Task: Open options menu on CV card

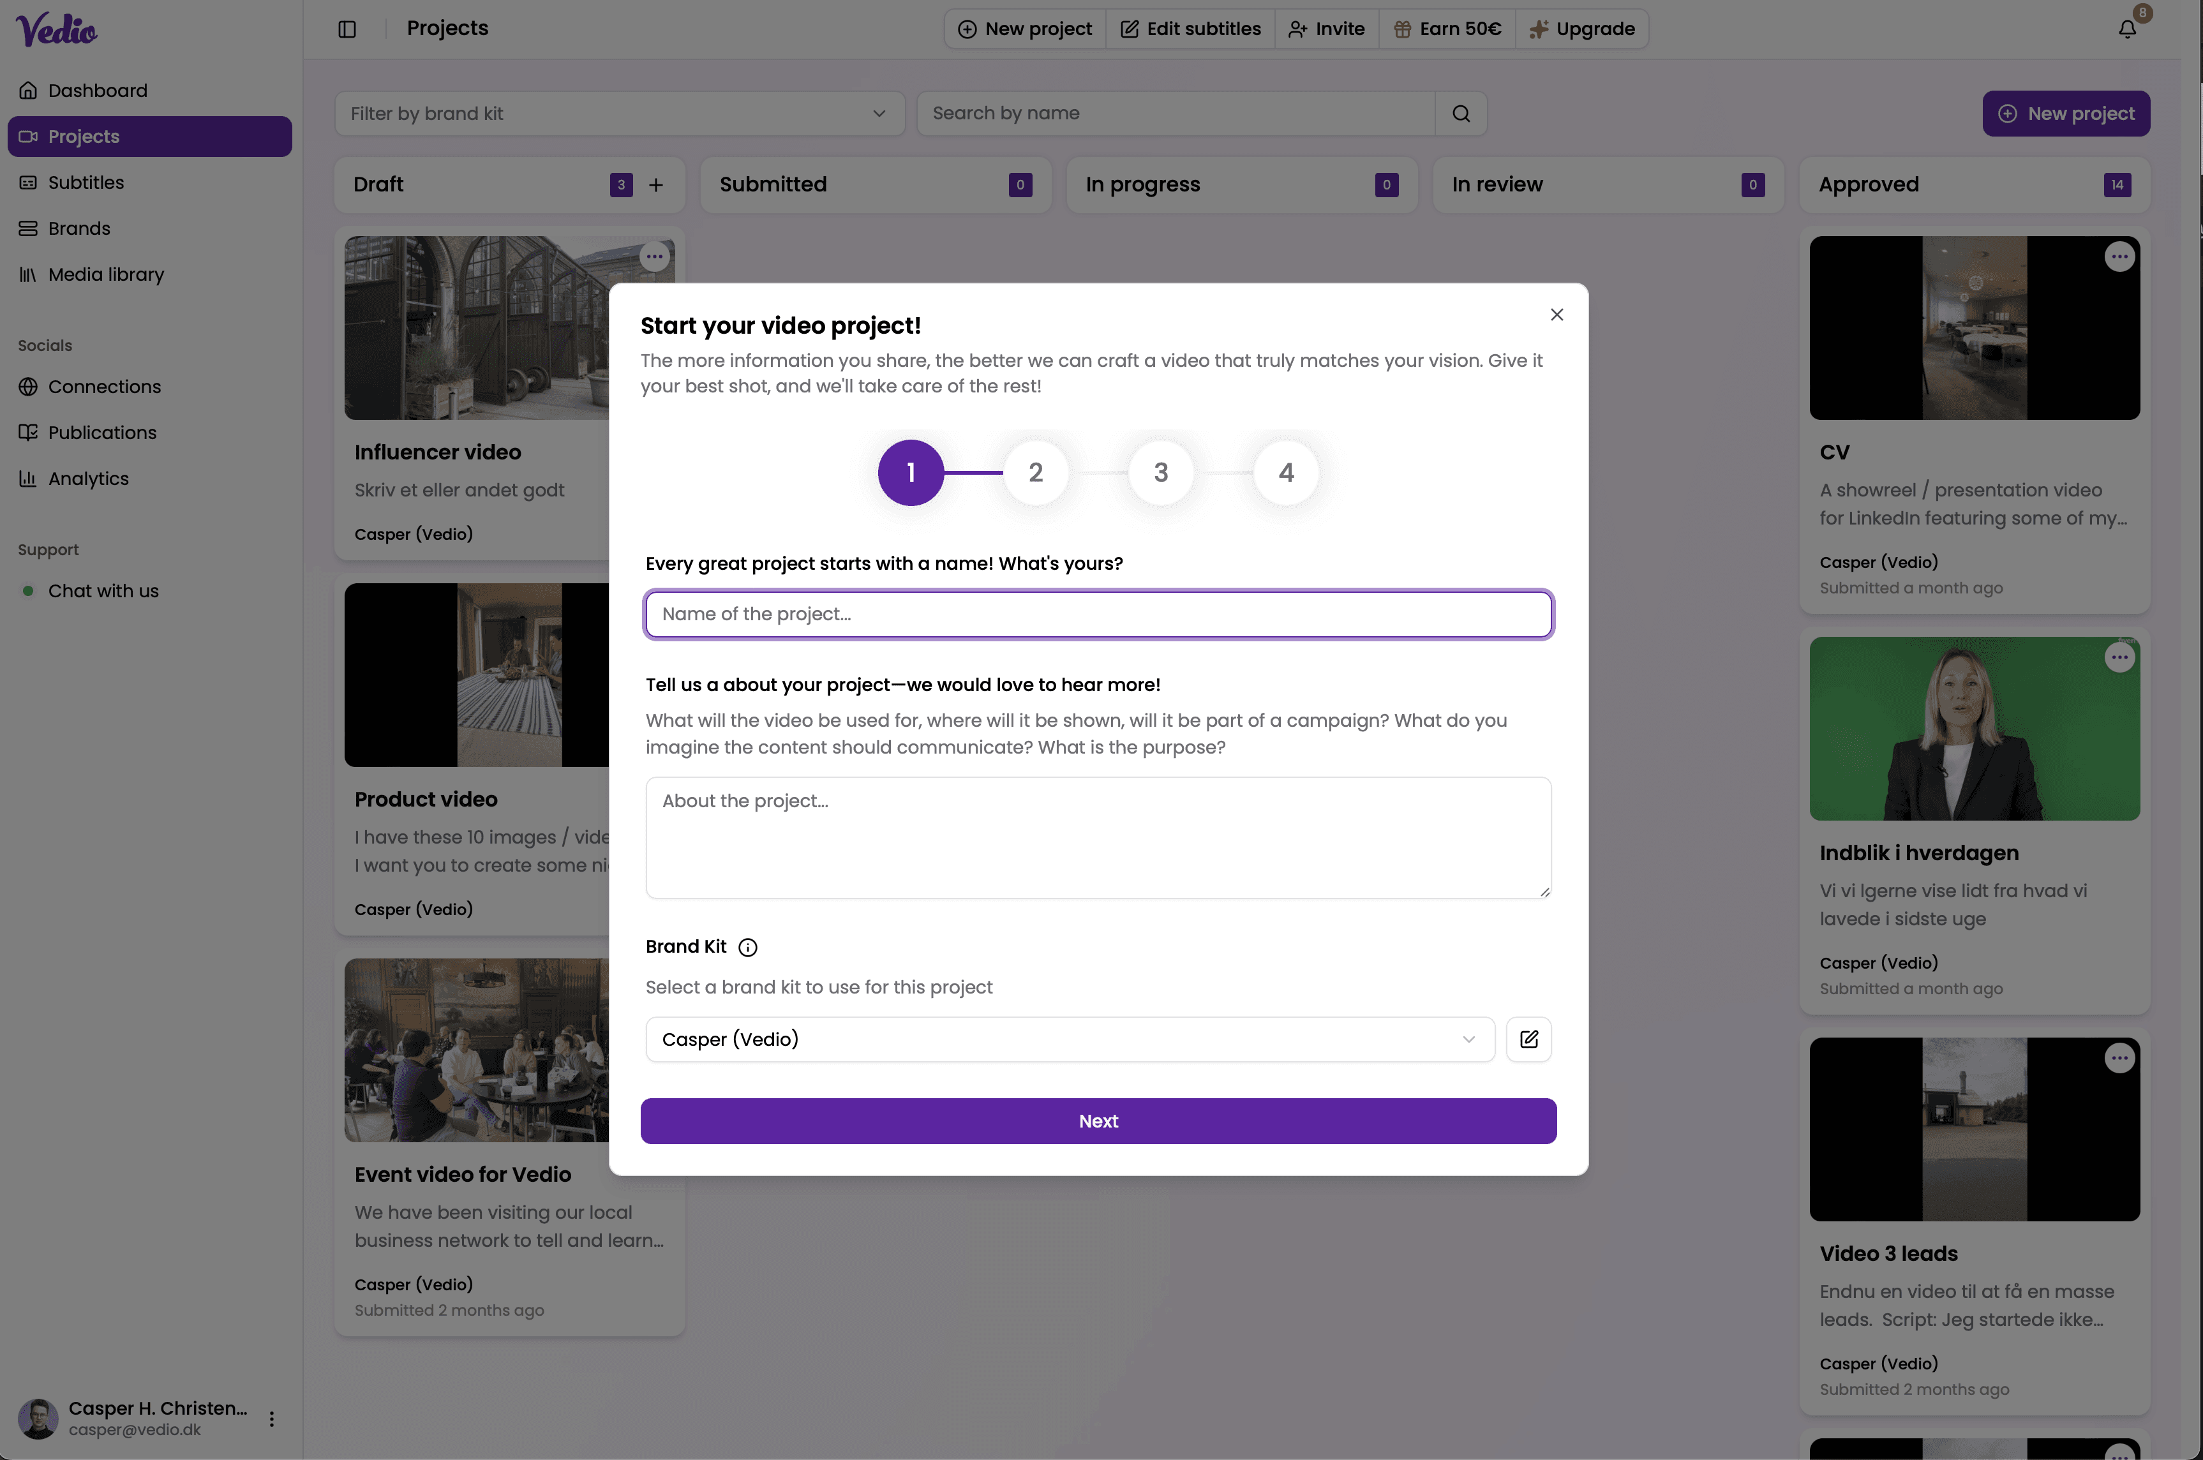Action: click(x=2119, y=256)
